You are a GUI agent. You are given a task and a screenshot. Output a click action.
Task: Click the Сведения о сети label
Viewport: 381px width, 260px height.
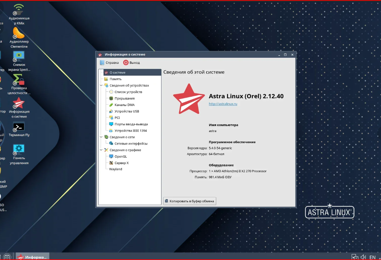point(122,137)
